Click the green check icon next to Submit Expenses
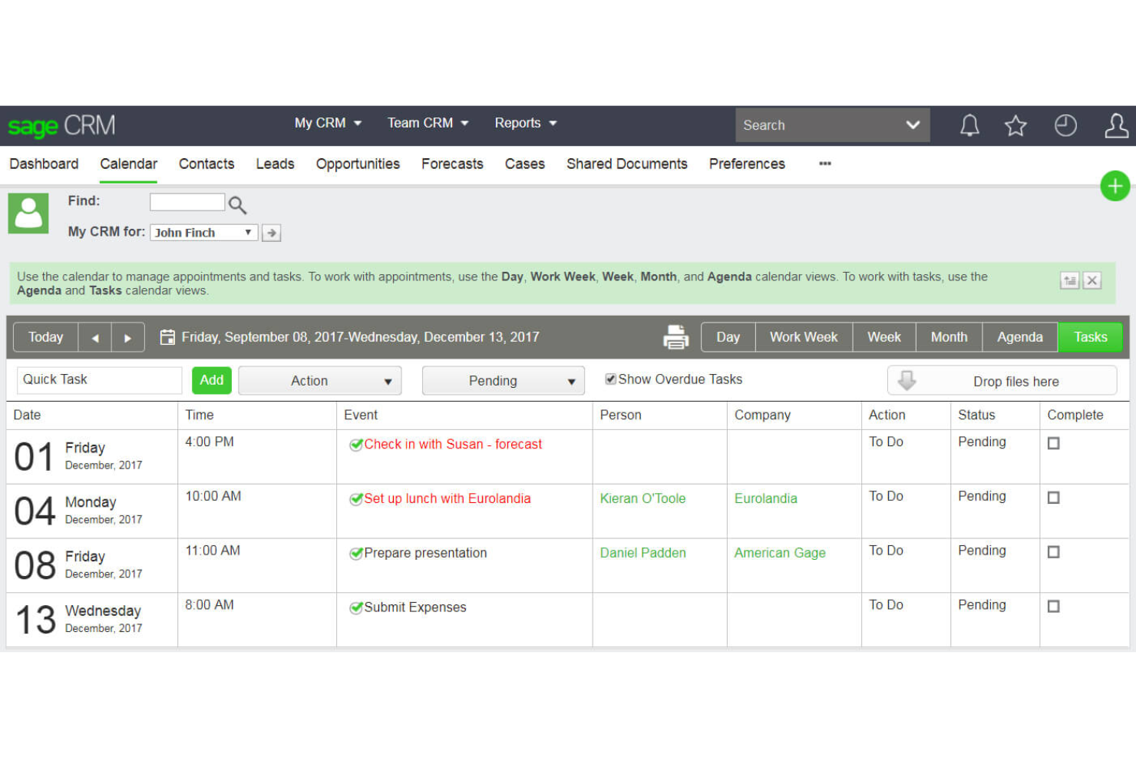The width and height of the screenshot is (1136, 758). 356,607
